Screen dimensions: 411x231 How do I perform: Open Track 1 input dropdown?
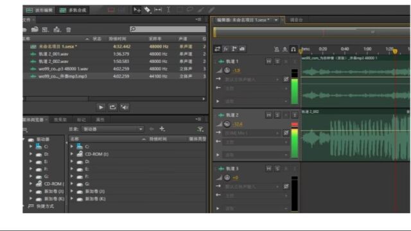point(252,80)
